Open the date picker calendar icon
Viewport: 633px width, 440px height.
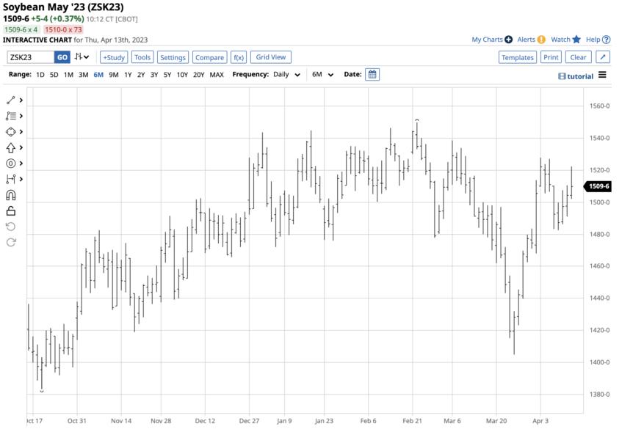click(x=372, y=74)
